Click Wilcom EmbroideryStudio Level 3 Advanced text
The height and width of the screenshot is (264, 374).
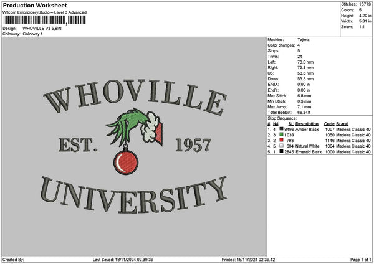45,12
